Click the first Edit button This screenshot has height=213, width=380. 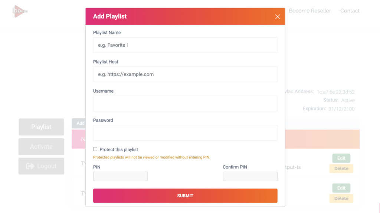(341, 158)
